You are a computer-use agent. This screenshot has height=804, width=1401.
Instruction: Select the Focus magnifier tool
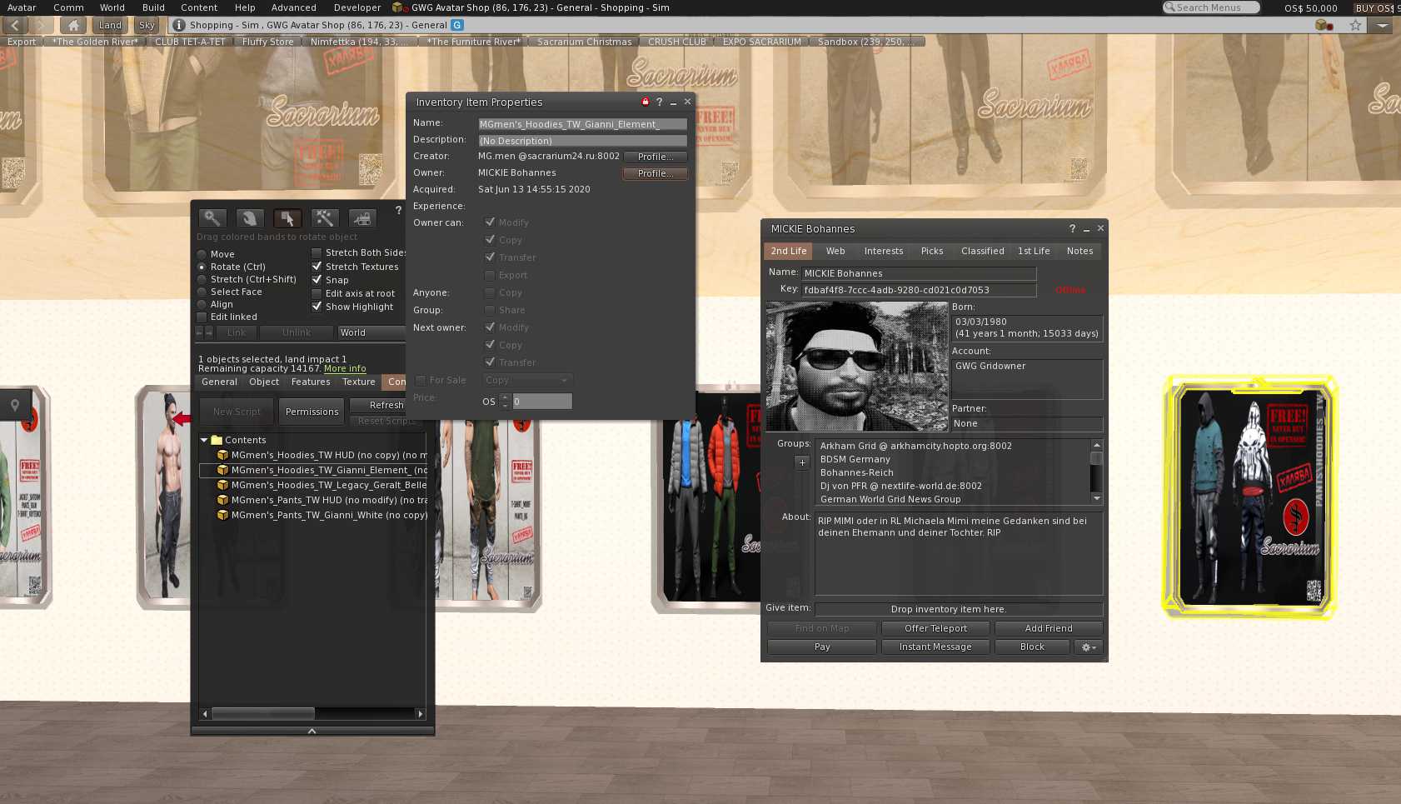212,218
